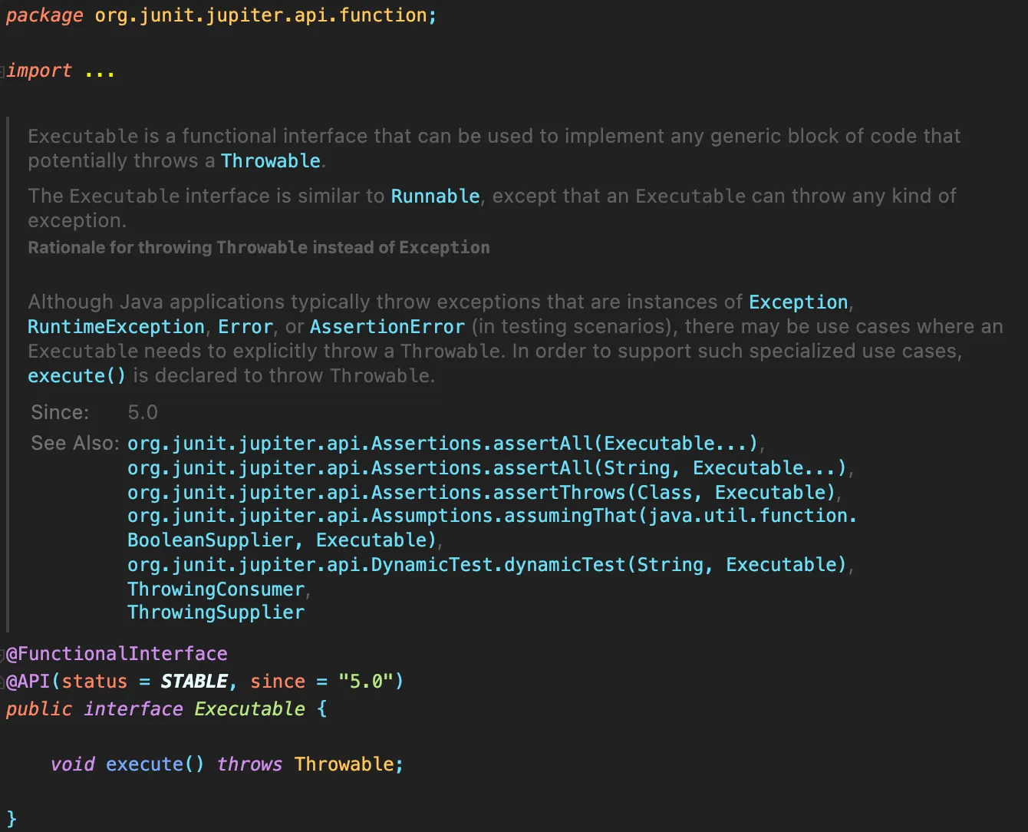This screenshot has height=832, width=1028.
Task: Follow the execute() link in the documentation
Action: click(76, 376)
